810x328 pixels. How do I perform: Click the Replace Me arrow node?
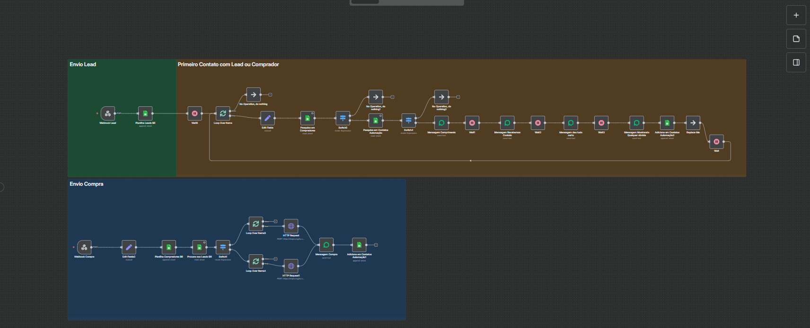[x=693, y=123]
